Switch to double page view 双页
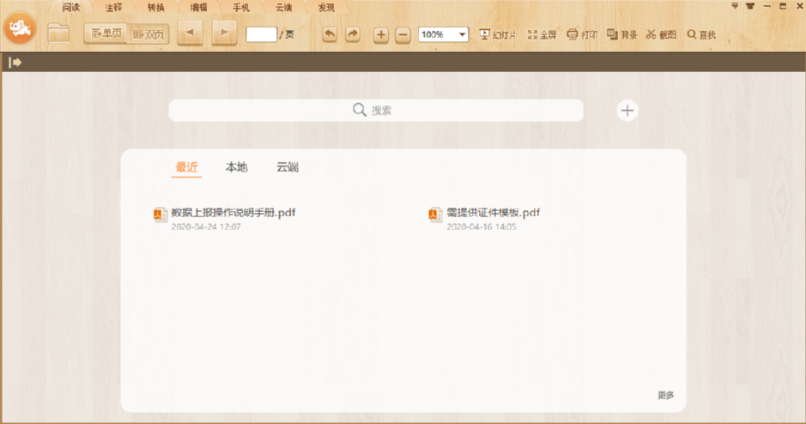 point(148,34)
